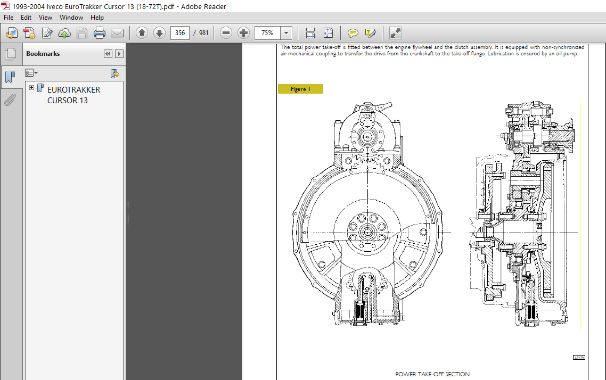Open the View menu
This screenshot has height=380, width=606.
pos(45,18)
